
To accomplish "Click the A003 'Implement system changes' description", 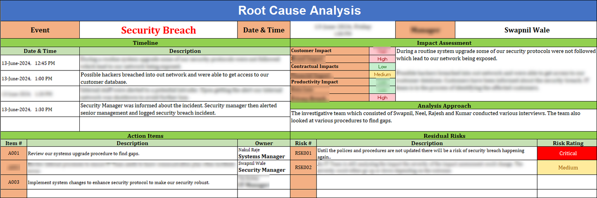I will [132, 182].
